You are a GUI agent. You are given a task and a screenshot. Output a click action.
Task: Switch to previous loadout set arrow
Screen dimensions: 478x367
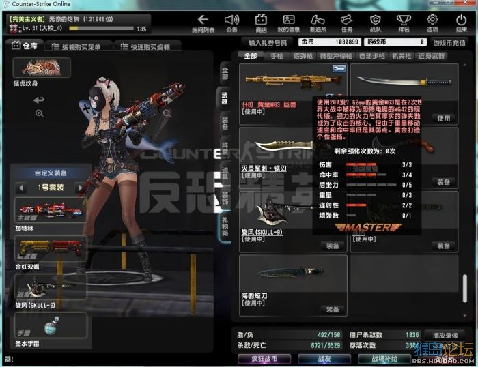(20, 188)
